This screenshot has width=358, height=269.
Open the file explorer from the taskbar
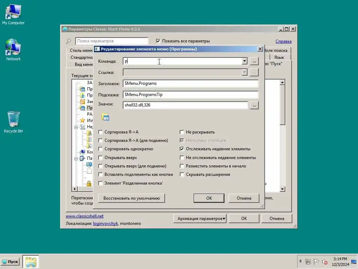pyautogui.click(x=31, y=262)
